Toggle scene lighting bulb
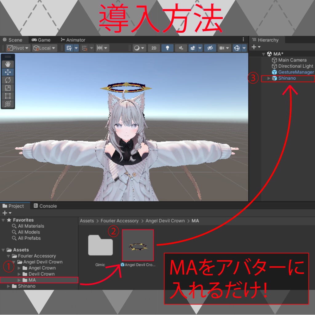 point(167,48)
